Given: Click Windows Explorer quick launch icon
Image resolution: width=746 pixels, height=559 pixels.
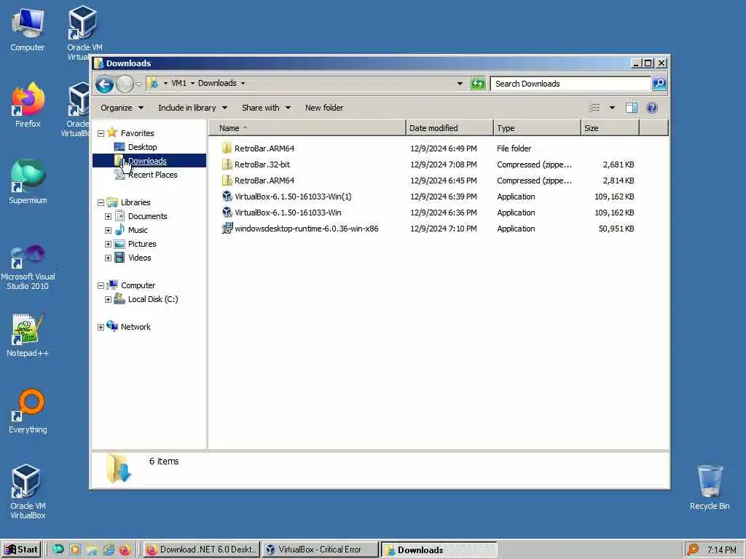Looking at the screenshot, I should (x=92, y=550).
